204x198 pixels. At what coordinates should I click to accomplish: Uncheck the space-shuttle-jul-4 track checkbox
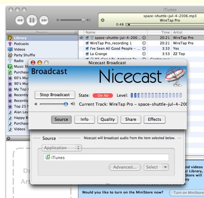[87, 38]
